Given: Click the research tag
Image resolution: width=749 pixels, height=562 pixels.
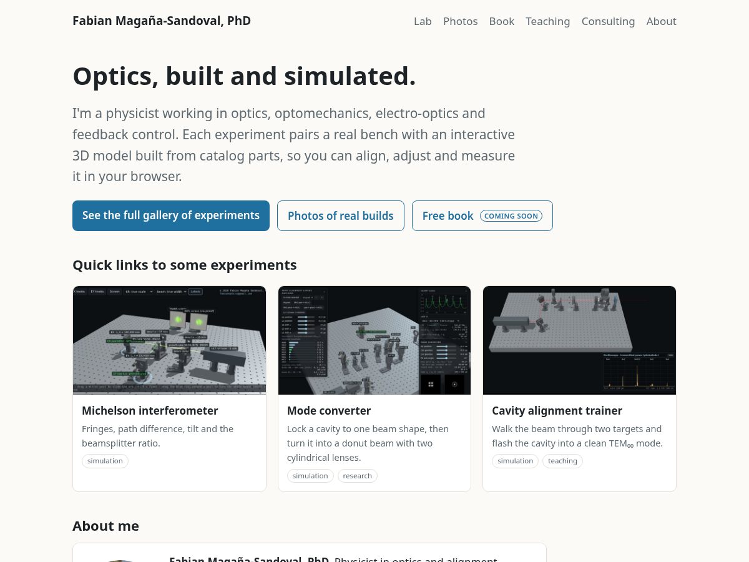Looking at the screenshot, I should (x=358, y=476).
